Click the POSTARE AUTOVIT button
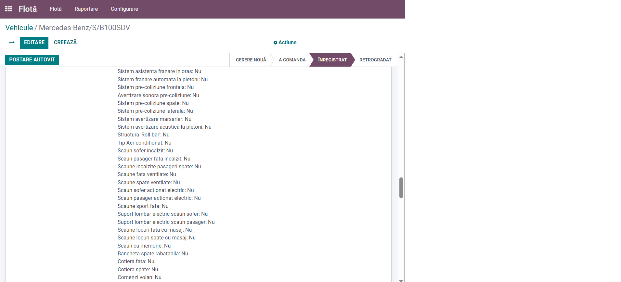Image resolution: width=621 pixels, height=282 pixels. click(32, 60)
